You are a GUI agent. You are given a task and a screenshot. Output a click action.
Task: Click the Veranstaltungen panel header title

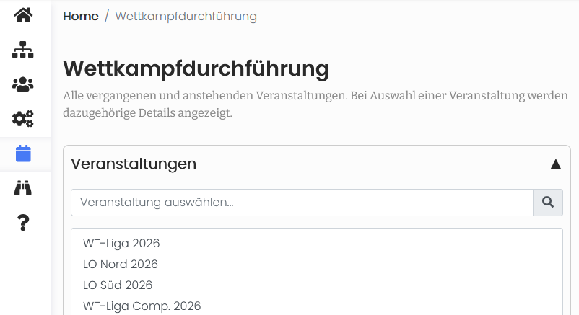tap(134, 164)
